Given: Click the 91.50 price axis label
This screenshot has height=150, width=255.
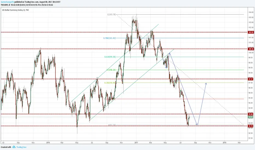Looking at the screenshot, I should [x=250, y=138].
